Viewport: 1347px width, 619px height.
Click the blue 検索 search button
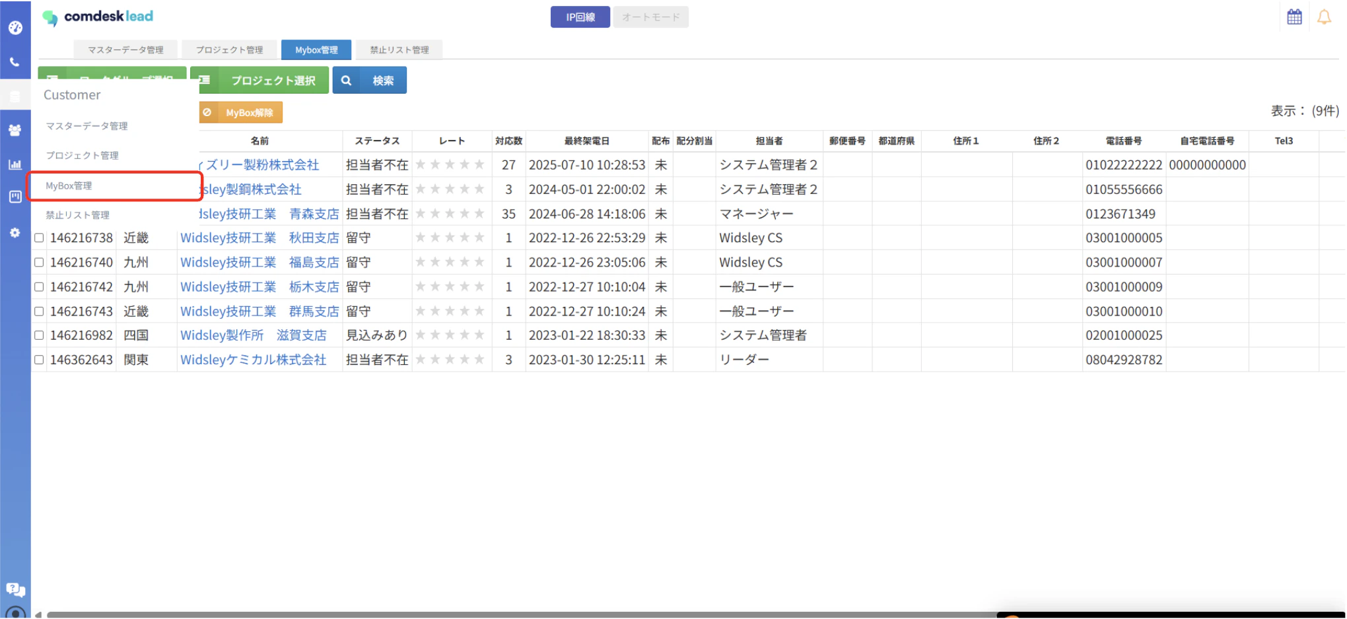point(369,80)
